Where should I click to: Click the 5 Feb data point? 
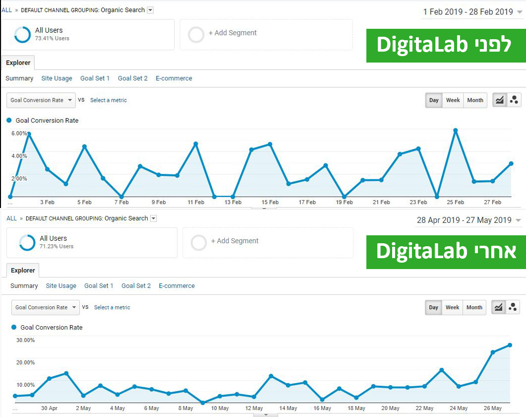tap(85, 146)
